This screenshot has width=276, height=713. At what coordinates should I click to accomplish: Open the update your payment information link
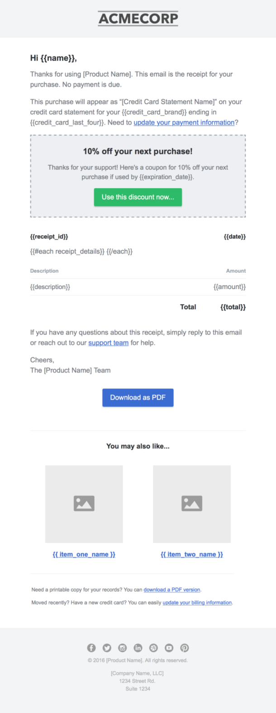[184, 122]
